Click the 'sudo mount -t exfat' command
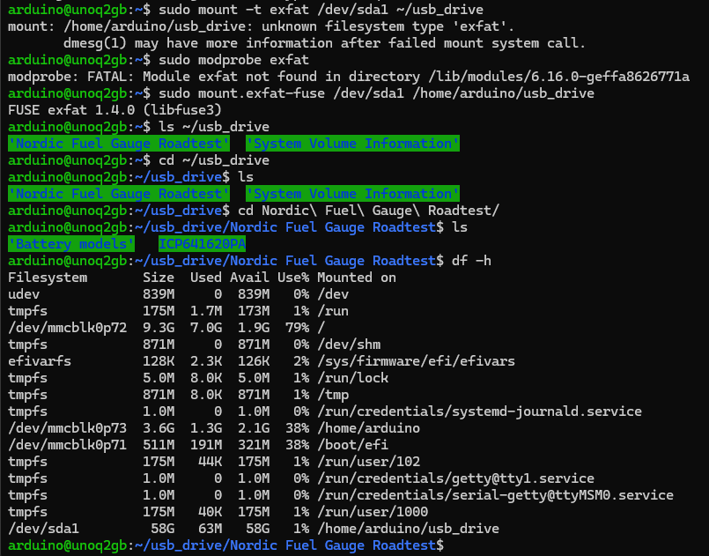This screenshot has height=556, width=709. pos(321,10)
